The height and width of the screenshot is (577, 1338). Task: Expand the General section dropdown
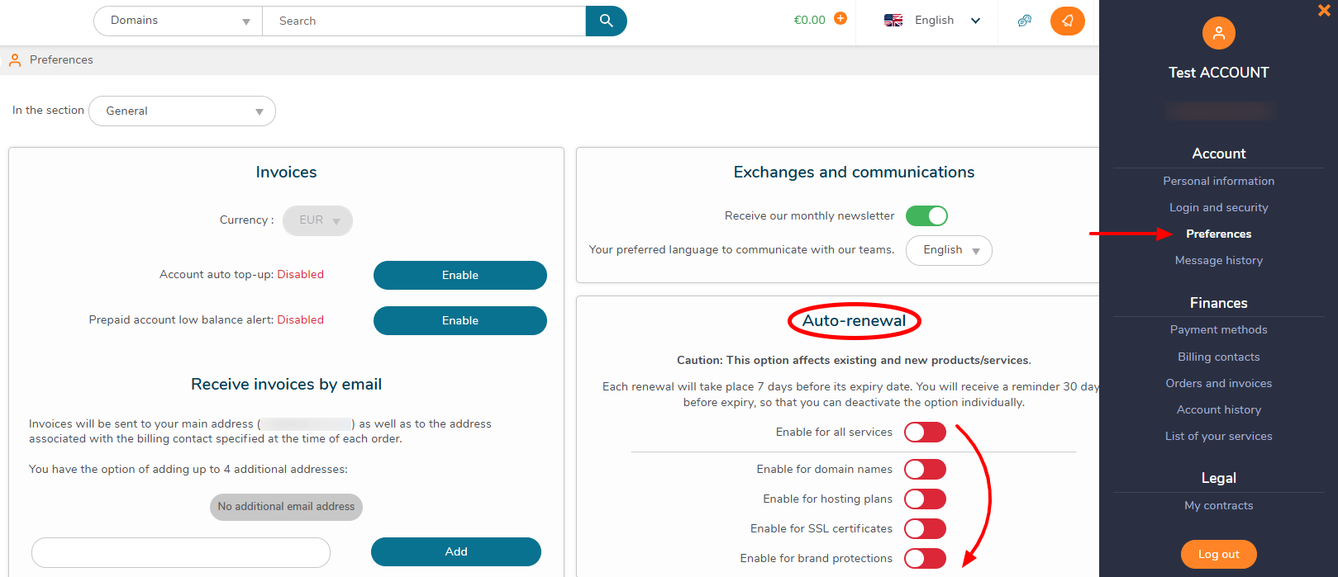point(182,111)
